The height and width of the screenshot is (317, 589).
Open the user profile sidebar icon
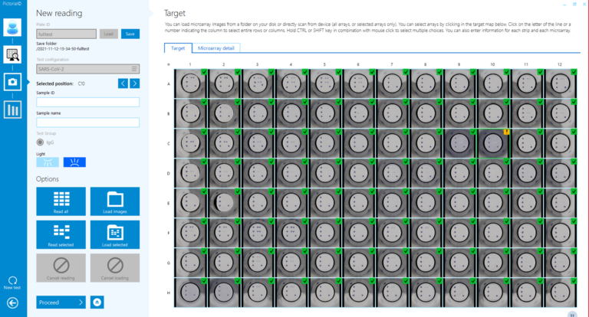click(12, 28)
